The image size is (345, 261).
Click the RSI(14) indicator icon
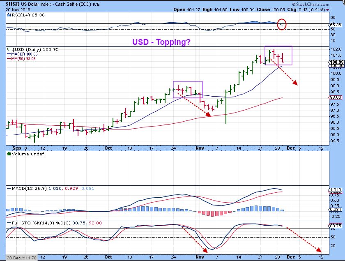coord(9,15)
